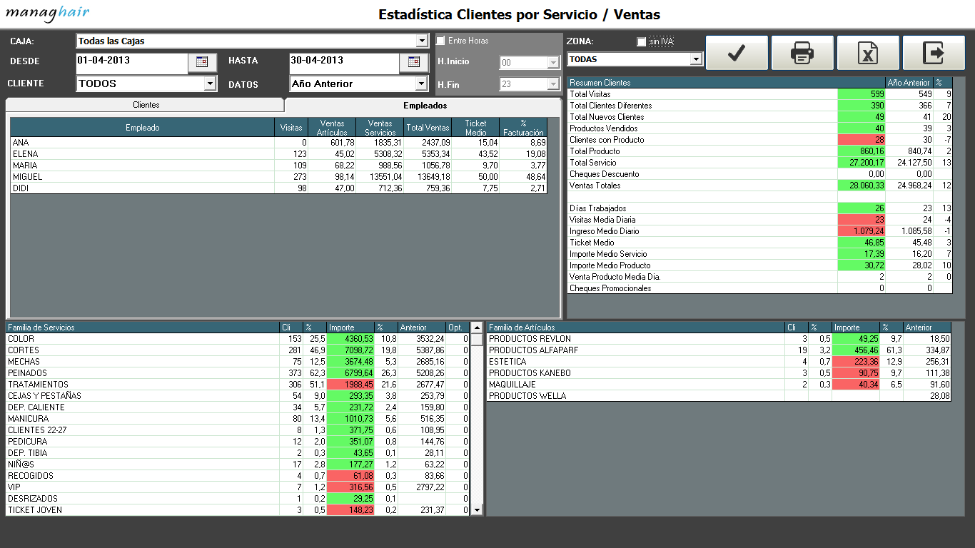Click the Clientes con Producto row
The height and width of the screenshot is (548, 975).
pyautogui.click(x=760, y=140)
